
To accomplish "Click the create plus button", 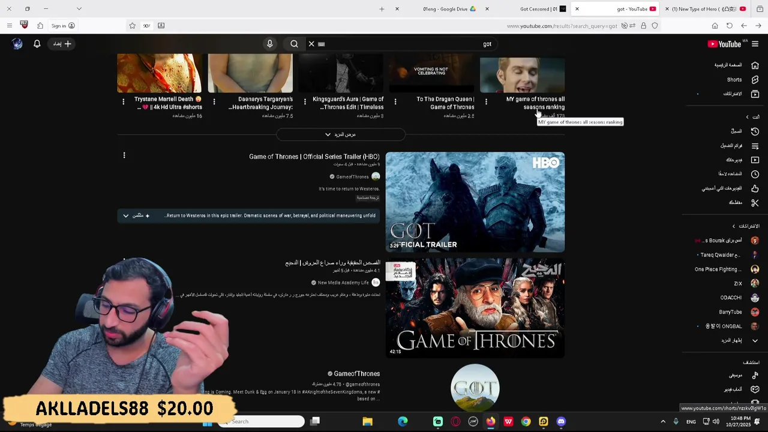I will tap(62, 44).
